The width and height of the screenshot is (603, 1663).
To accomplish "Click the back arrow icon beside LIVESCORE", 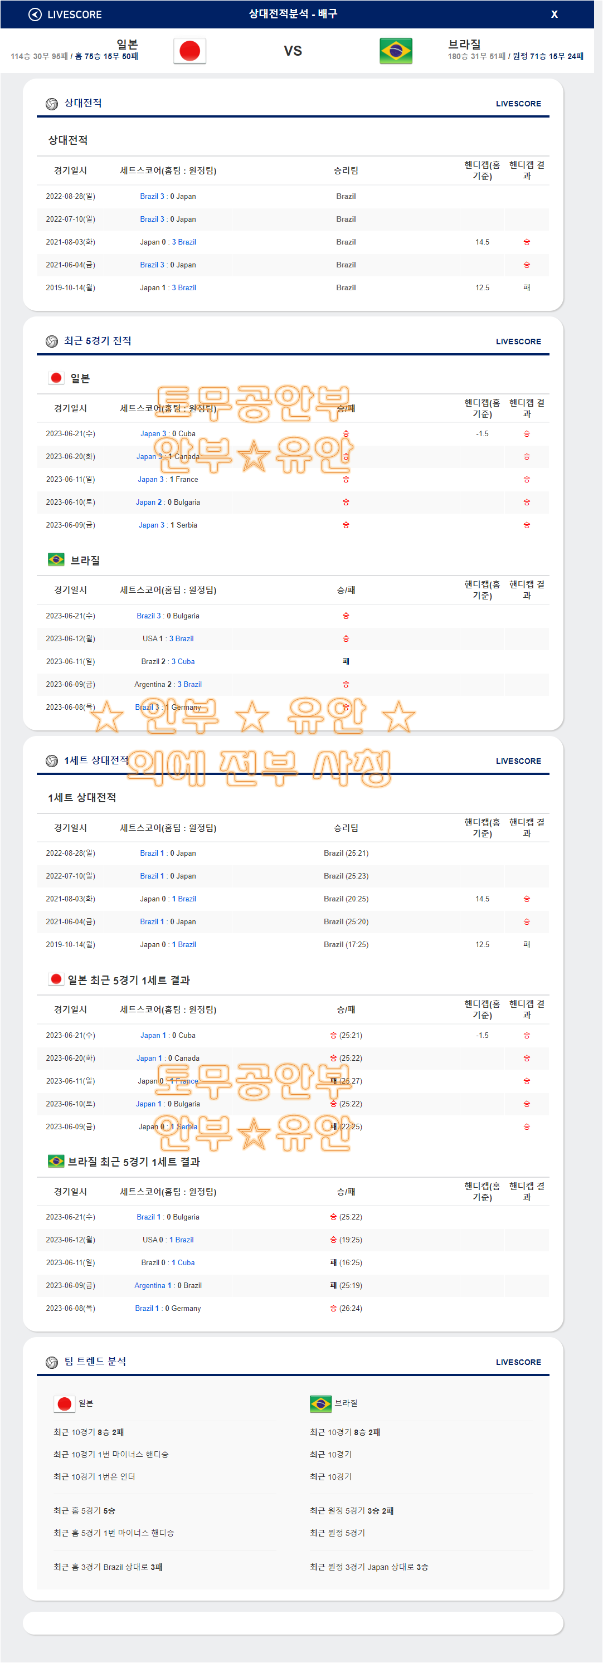I will [35, 14].
